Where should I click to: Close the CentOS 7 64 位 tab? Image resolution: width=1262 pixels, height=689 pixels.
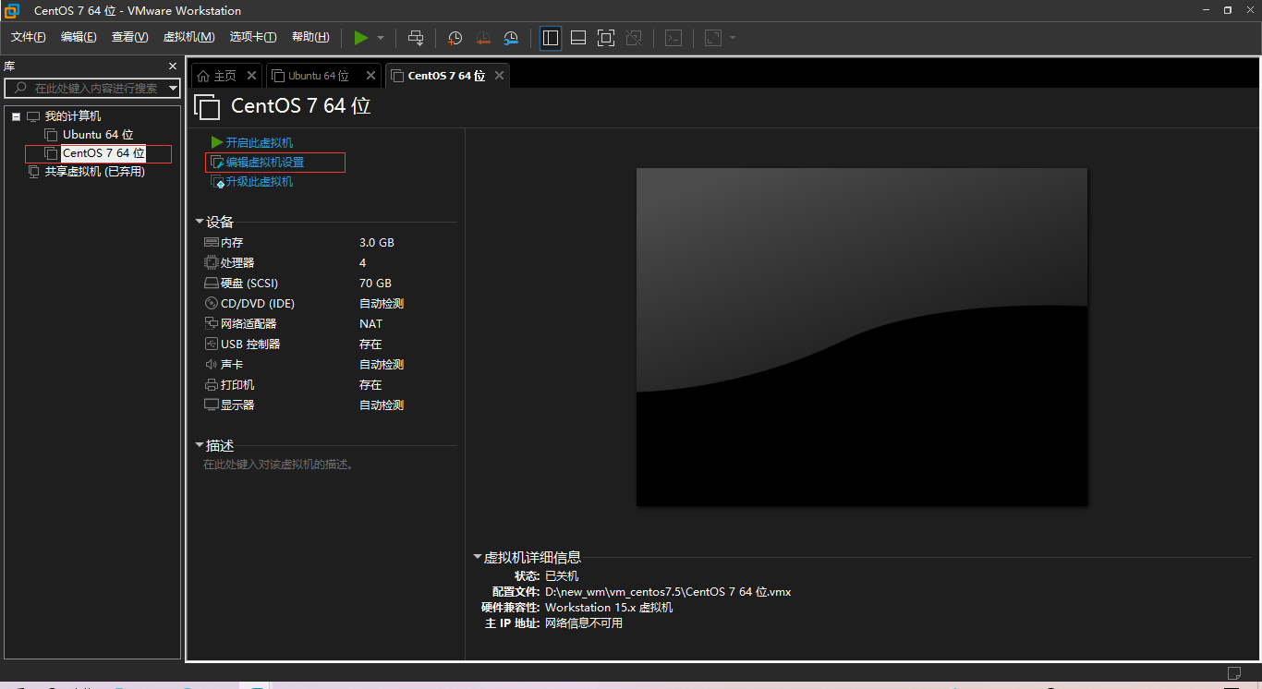pos(500,76)
